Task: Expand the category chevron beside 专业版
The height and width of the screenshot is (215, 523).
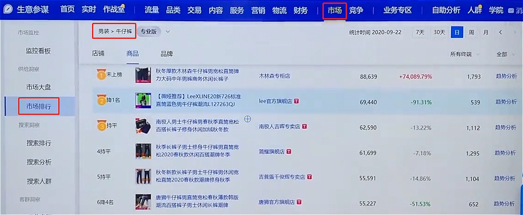Action: click(168, 31)
